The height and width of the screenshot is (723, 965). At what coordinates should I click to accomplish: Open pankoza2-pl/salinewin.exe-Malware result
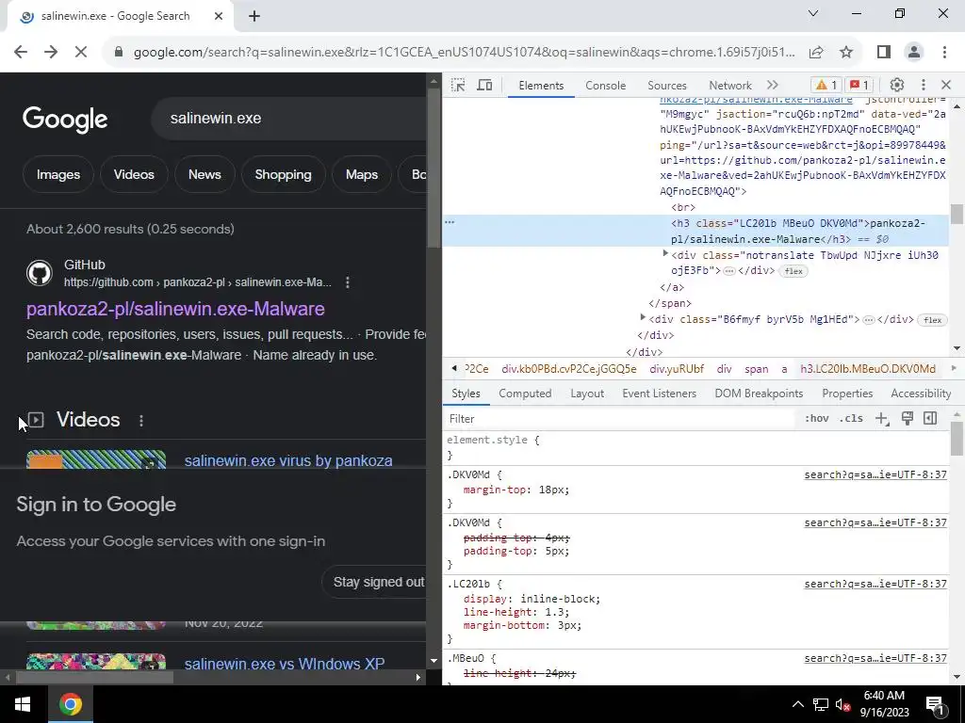[x=175, y=309]
